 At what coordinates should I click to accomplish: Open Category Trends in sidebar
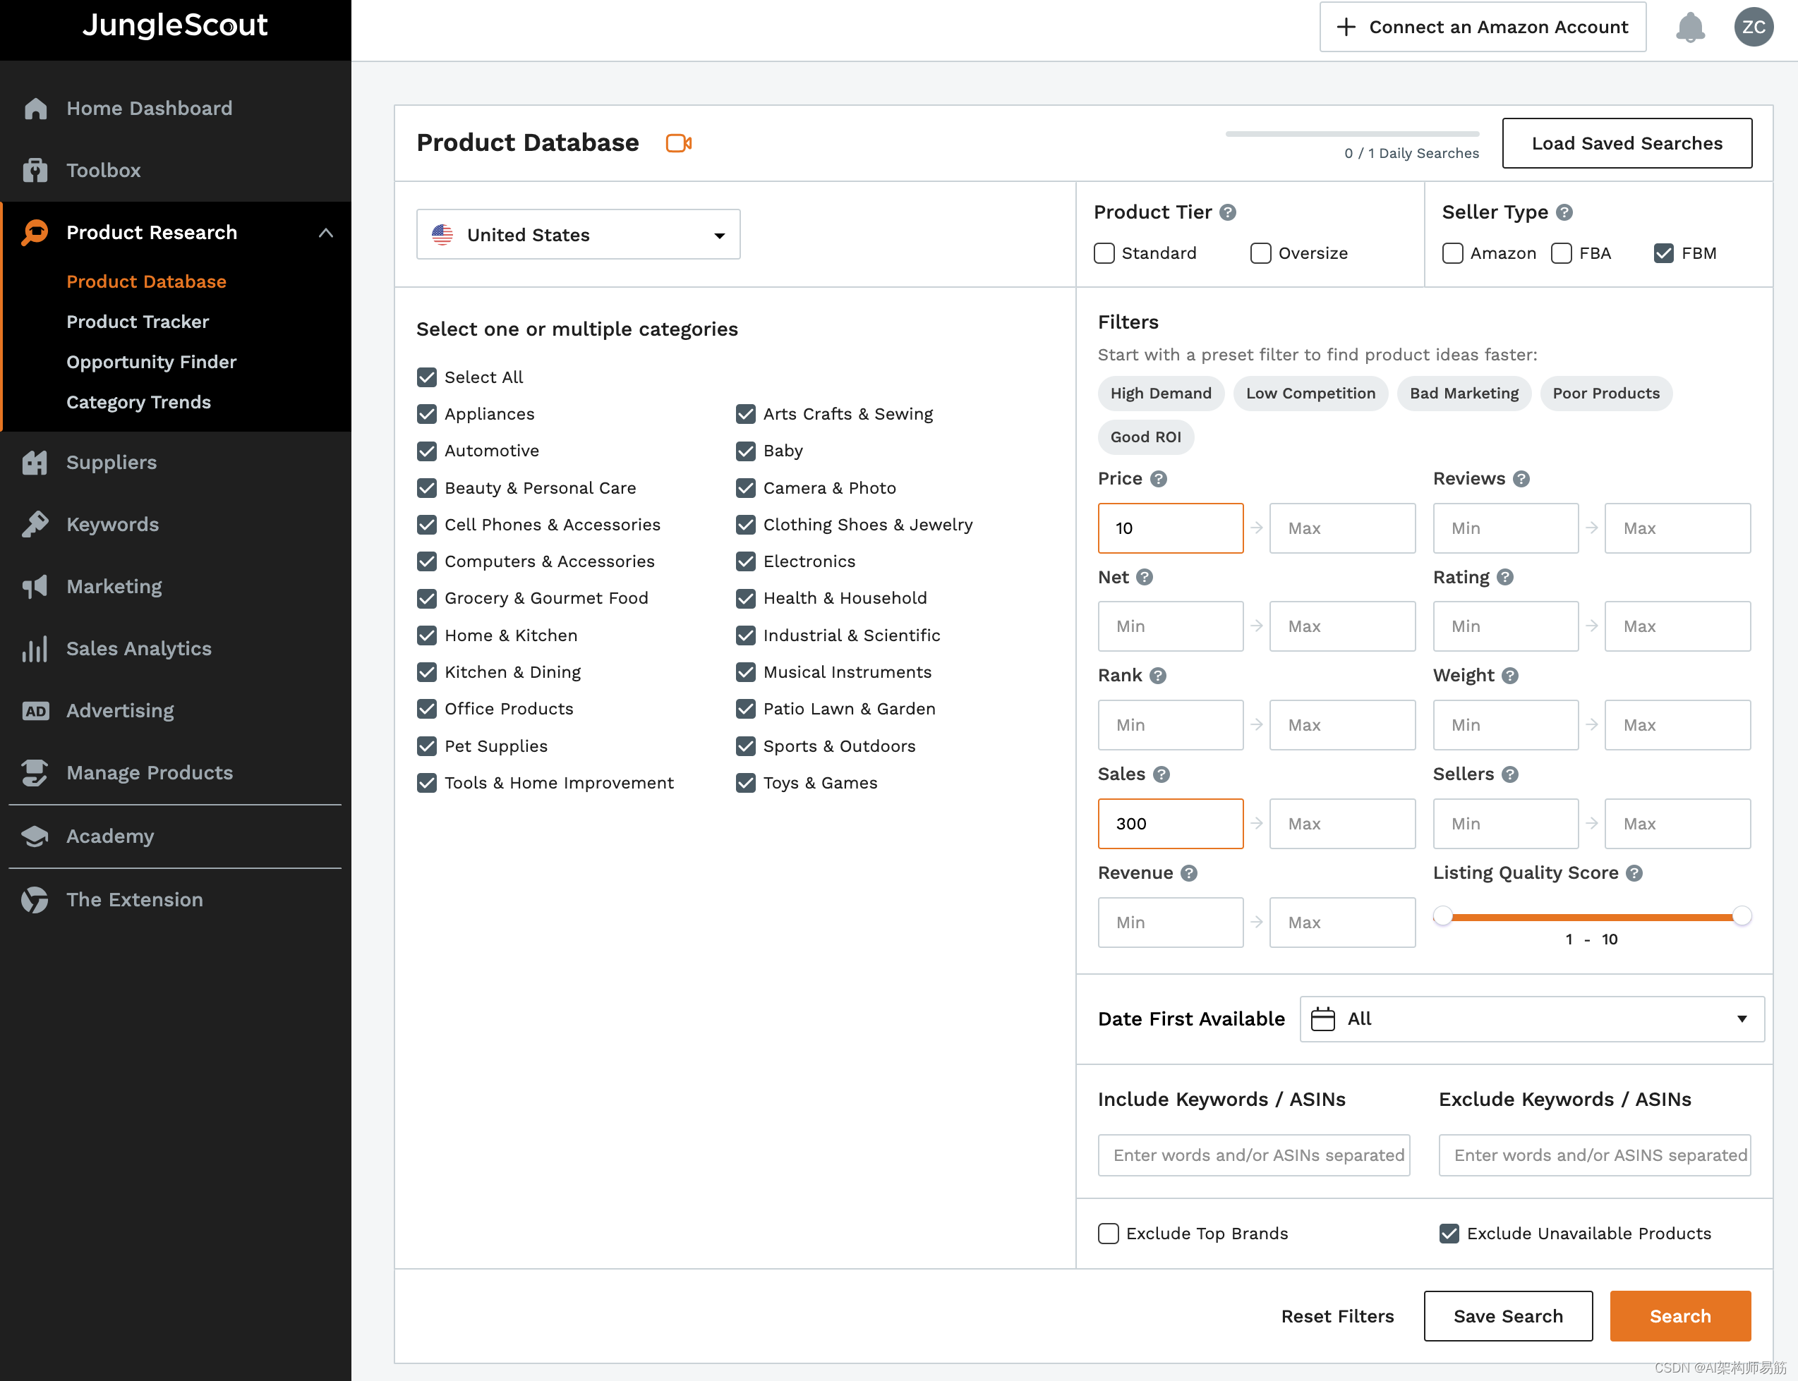(138, 402)
